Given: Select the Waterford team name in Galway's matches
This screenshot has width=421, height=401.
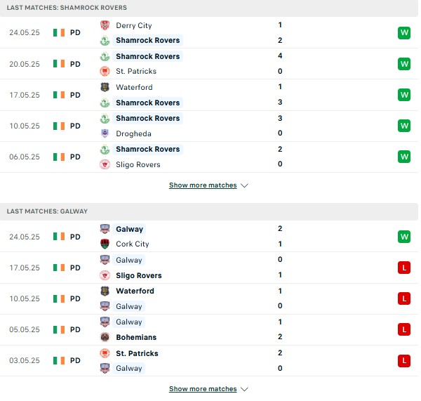Looking at the screenshot, I should click(135, 291).
